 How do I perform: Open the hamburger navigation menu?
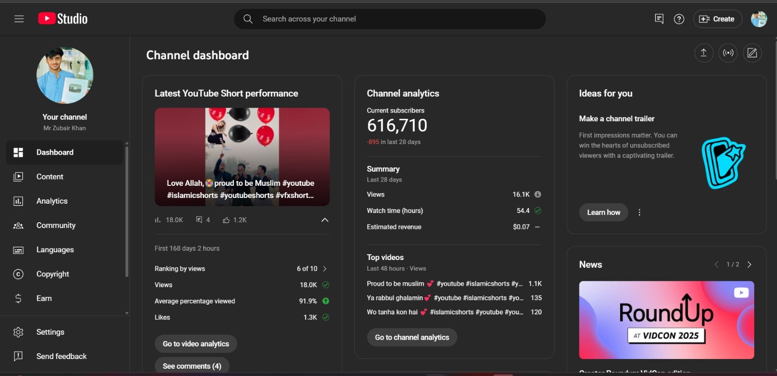coord(19,19)
